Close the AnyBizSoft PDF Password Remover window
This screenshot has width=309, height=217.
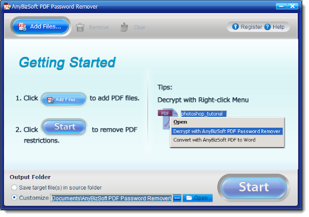pyautogui.click(x=293, y=6)
